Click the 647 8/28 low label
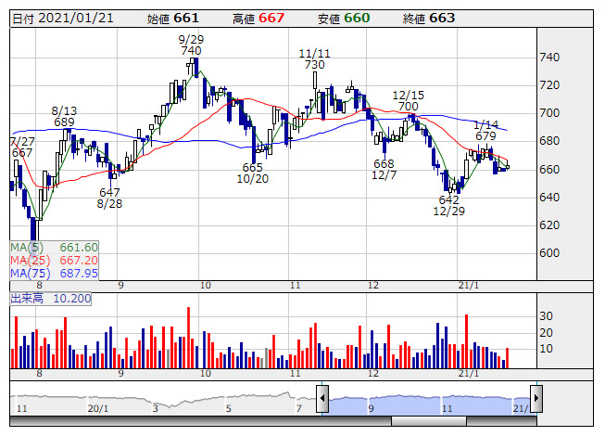 109,199
